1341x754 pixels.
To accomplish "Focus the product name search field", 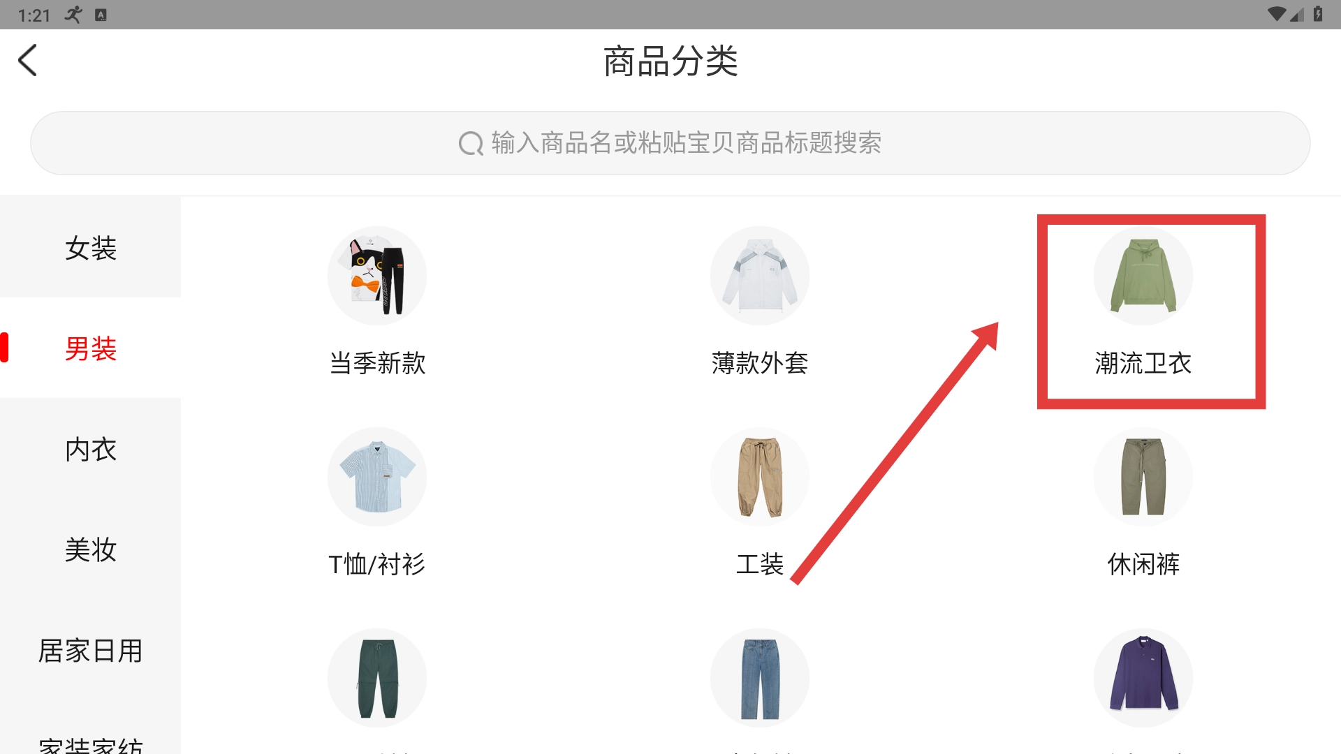I will pos(670,143).
